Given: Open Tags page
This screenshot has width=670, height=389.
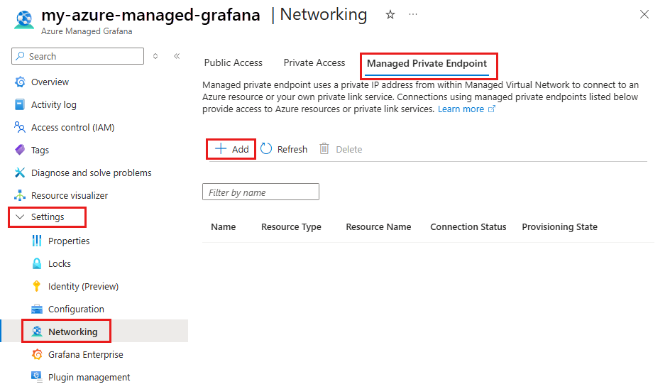Looking at the screenshot, I should pyautogui.click(x=40, y=150).
